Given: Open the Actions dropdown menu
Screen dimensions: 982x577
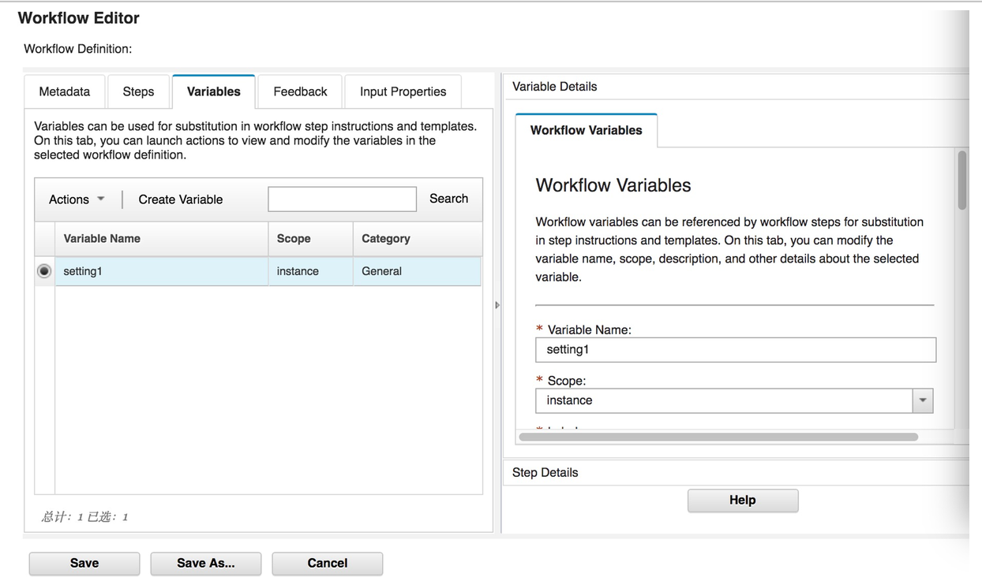Looking at the screenshot, I should click(x=75, y=199).
